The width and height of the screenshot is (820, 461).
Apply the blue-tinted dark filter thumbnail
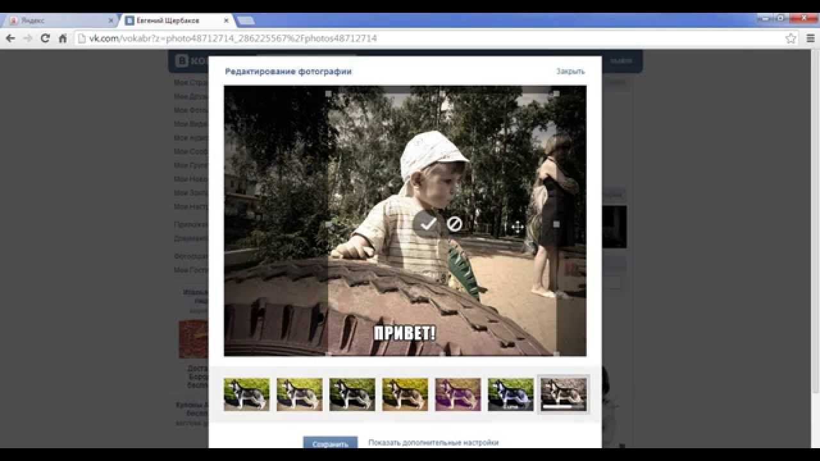click(511, 394)
